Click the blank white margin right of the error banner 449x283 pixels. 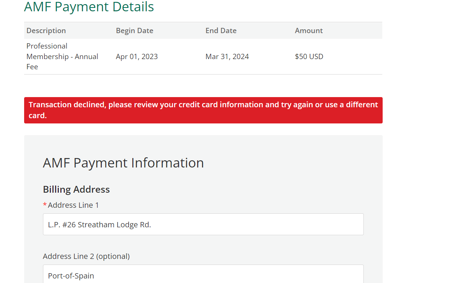(x=415, y=110)
